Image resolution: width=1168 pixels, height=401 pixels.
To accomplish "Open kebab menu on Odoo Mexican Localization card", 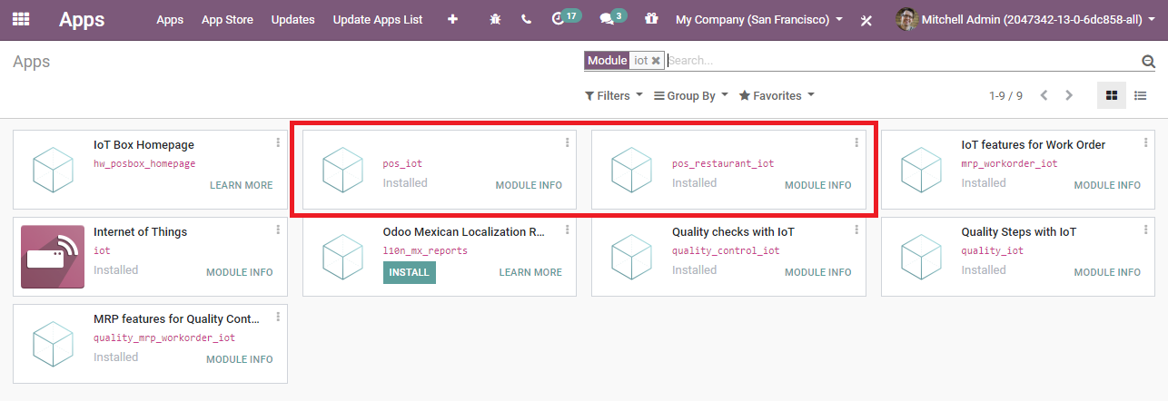I will click(x=568, y=230).
